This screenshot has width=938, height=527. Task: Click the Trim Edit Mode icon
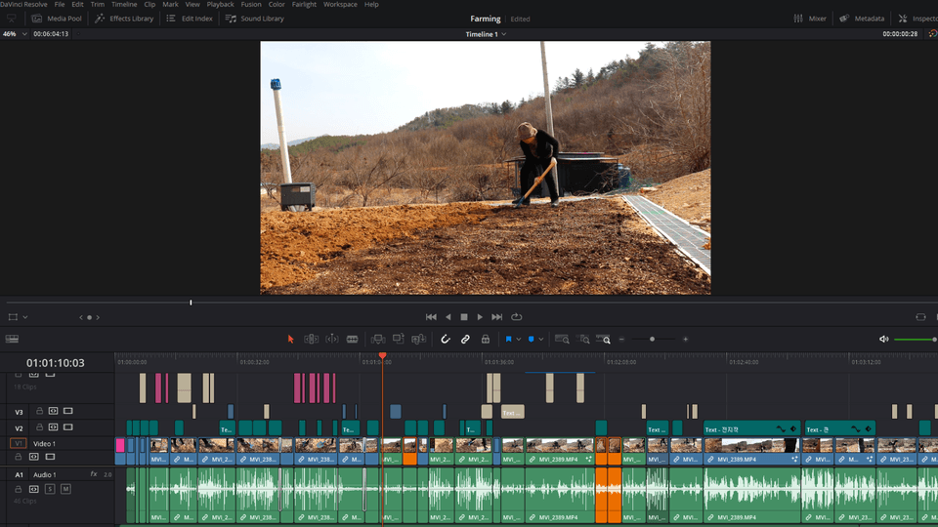click(x=311, y=339)
